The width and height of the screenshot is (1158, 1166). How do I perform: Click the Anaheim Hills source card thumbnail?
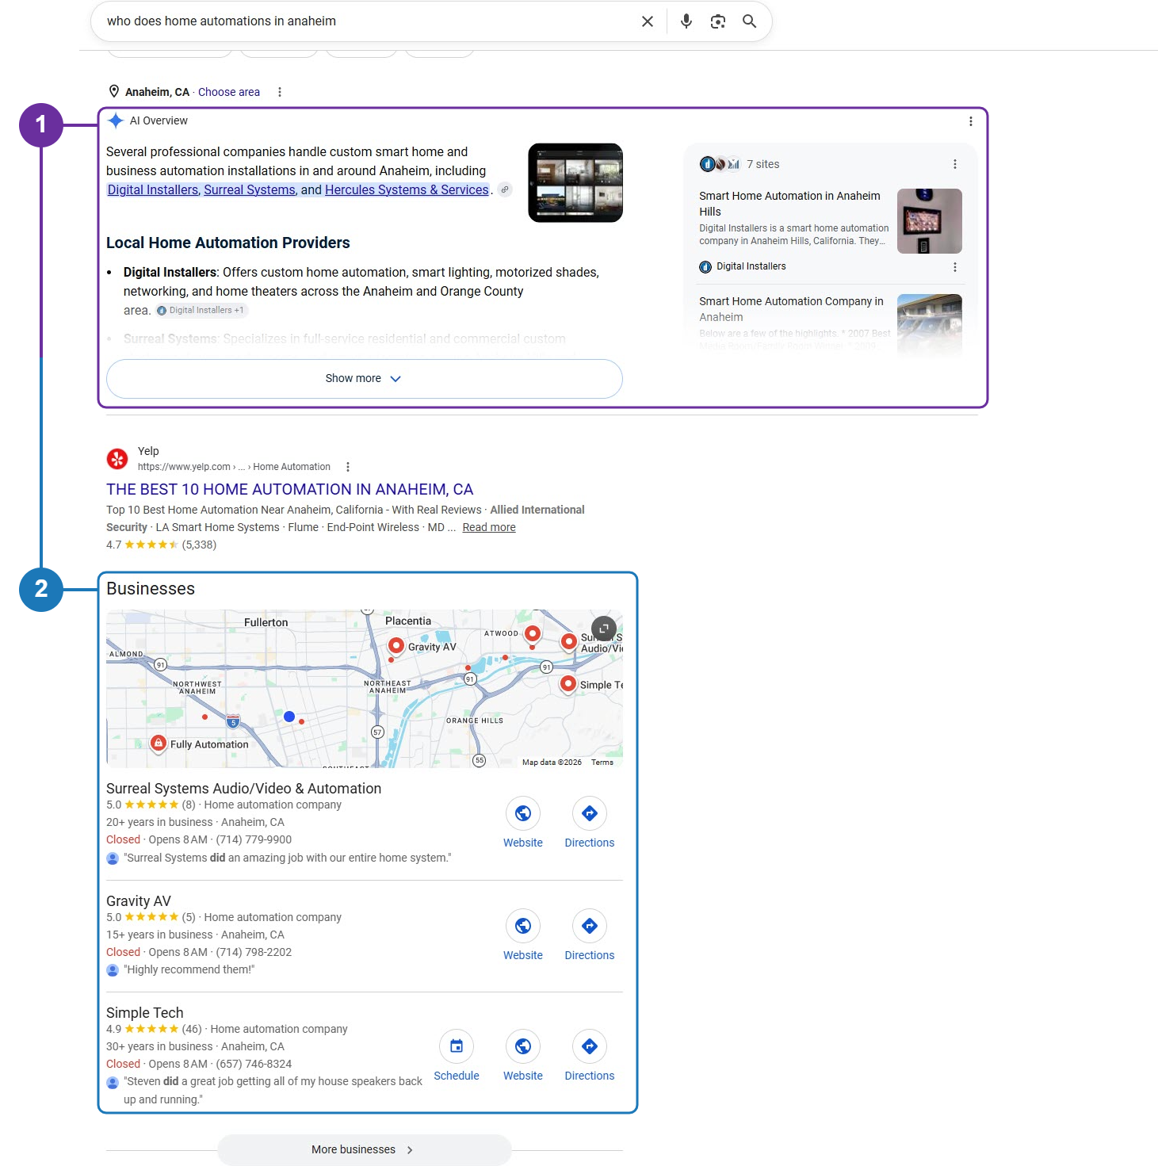pyautogui.click(x=930, y=221)
